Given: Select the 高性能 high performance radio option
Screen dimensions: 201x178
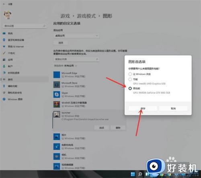Looking at the screenshot, I should tap(130, 88).
